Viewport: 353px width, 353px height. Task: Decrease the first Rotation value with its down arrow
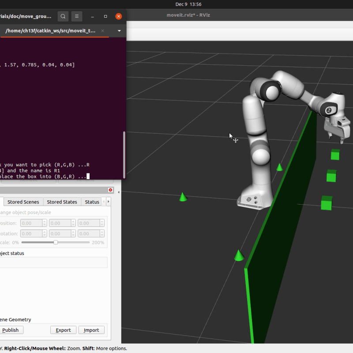coord(44,235)
